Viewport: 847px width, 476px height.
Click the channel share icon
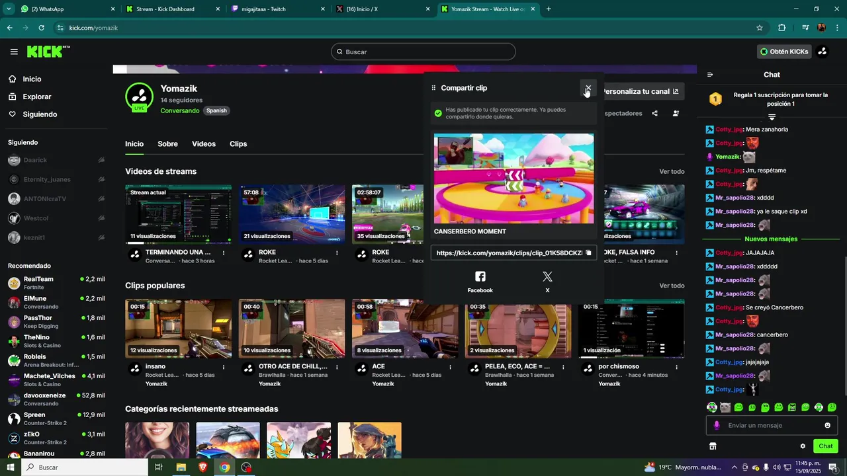(x=654, y=113)
